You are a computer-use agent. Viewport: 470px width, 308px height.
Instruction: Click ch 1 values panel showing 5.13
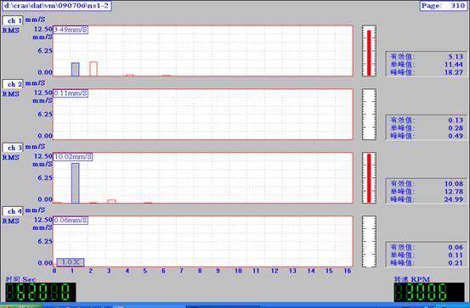pyautogui.click(x=427, y=64)
